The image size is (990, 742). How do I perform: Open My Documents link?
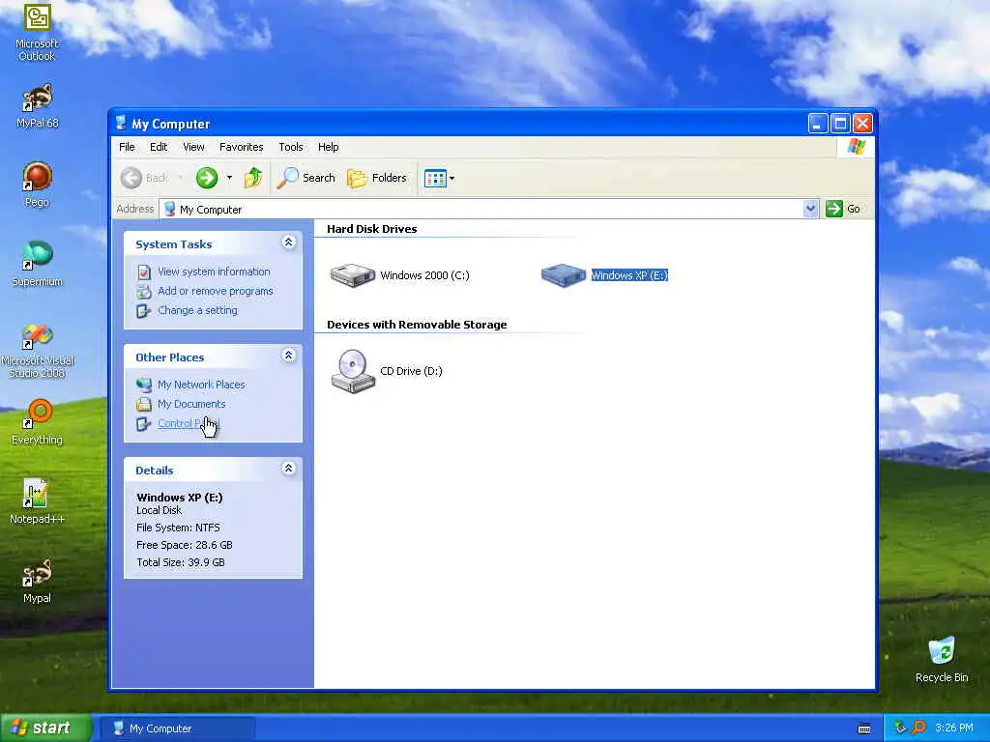191,404
